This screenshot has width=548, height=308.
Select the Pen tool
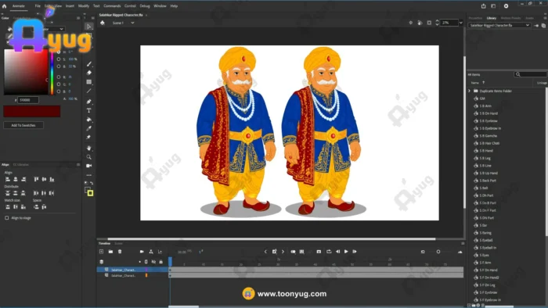88,102
